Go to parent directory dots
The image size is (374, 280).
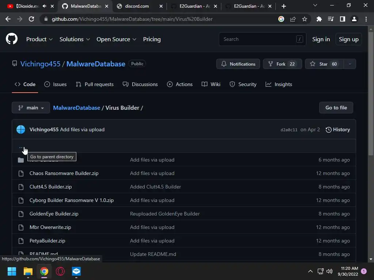coord(20,147)
